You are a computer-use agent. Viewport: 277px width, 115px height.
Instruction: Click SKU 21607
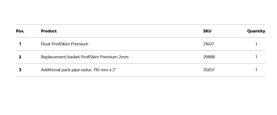(209, 44)
